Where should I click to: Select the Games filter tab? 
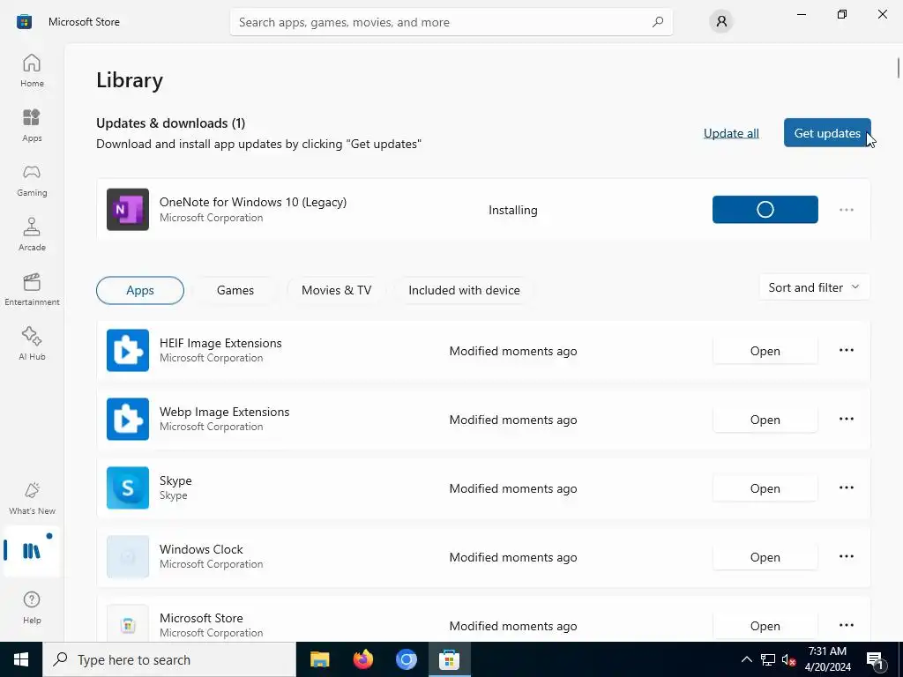235,290
